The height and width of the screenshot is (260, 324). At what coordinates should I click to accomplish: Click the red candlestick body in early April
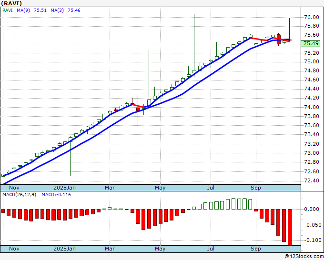[x=138, y=109]
